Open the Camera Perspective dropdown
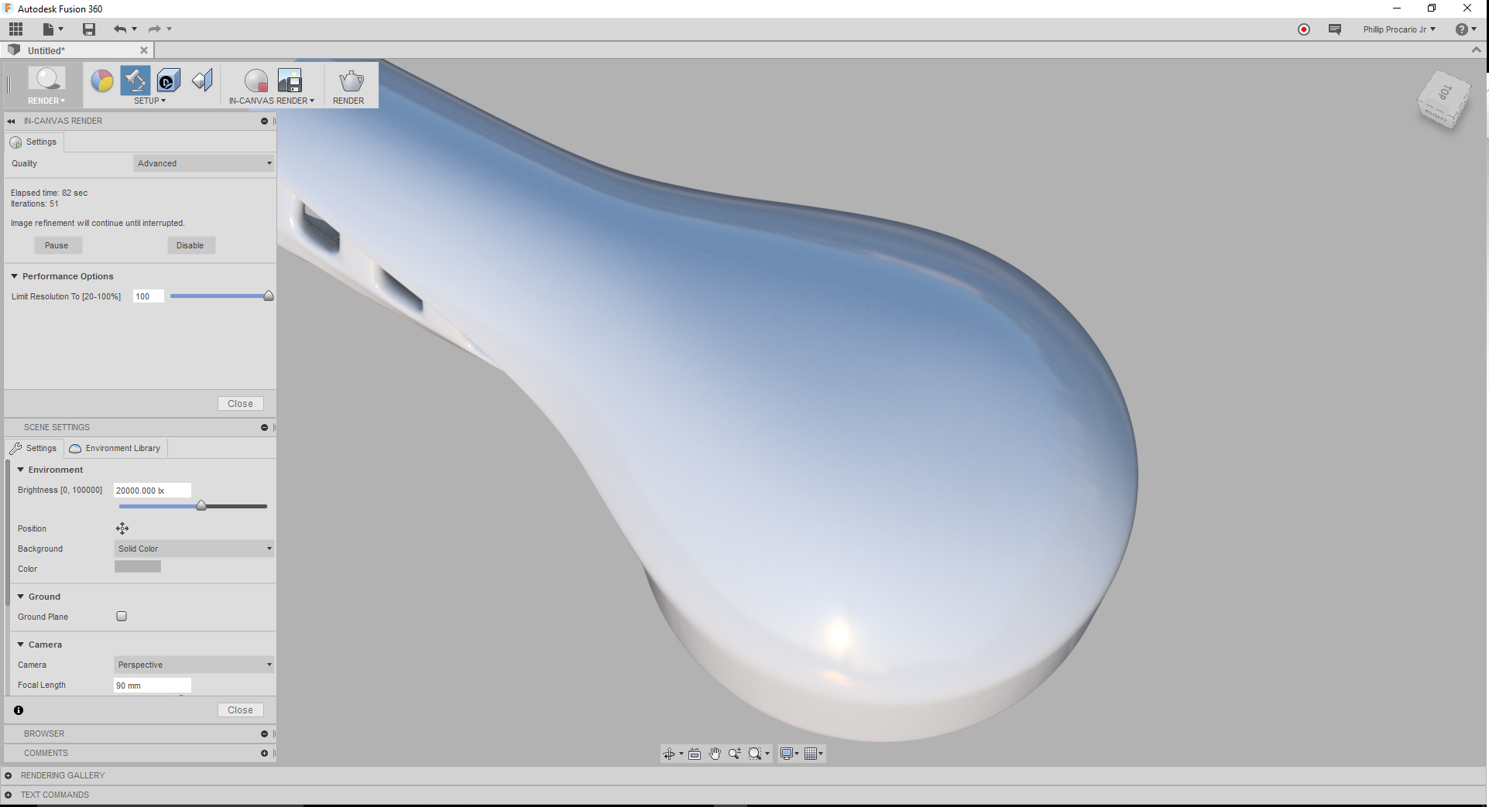 click(192, 665)
